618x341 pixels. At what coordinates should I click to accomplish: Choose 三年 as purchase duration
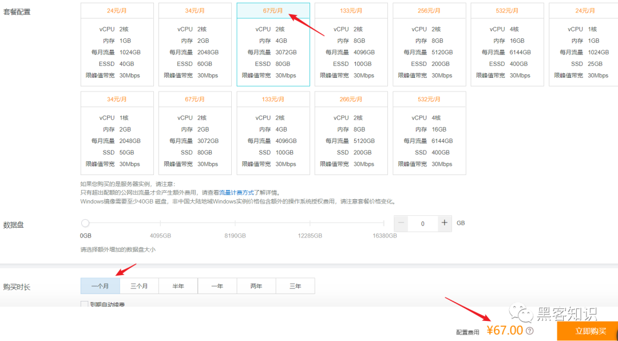[x=295, y=286]
